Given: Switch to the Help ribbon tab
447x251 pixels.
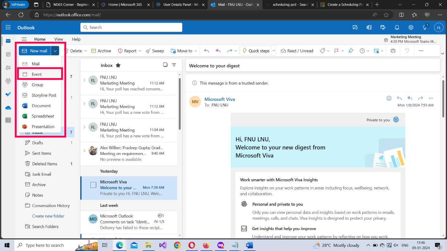Looking at the screenshot, I should tap(76, 39).
